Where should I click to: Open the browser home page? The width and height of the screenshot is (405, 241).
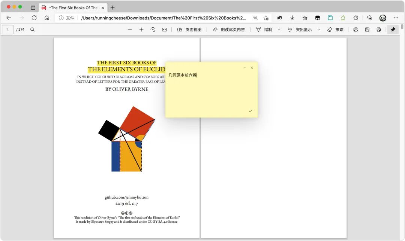[x=47, y=18]
